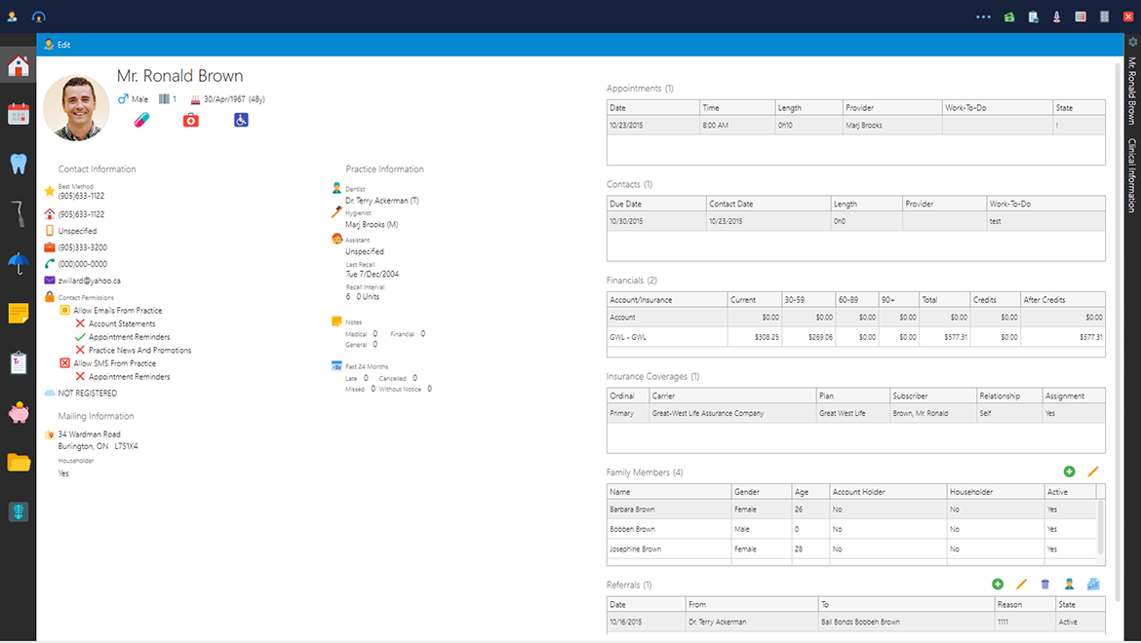
Task: Click the Edit button in blue bar
Action: [x=57, y=45]
